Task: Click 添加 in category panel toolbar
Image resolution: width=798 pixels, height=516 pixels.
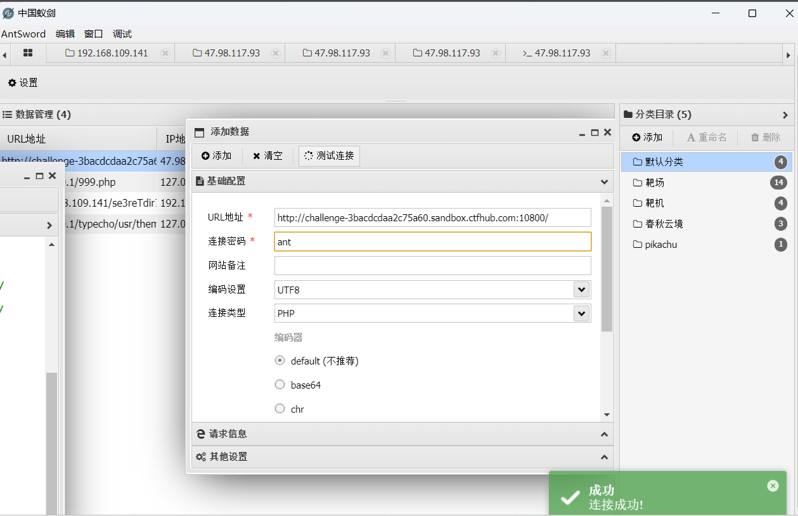Action: (x=647, y=138)
